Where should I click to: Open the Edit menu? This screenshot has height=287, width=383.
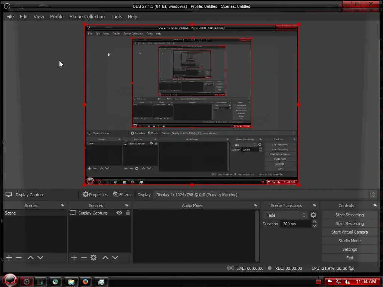24,16
